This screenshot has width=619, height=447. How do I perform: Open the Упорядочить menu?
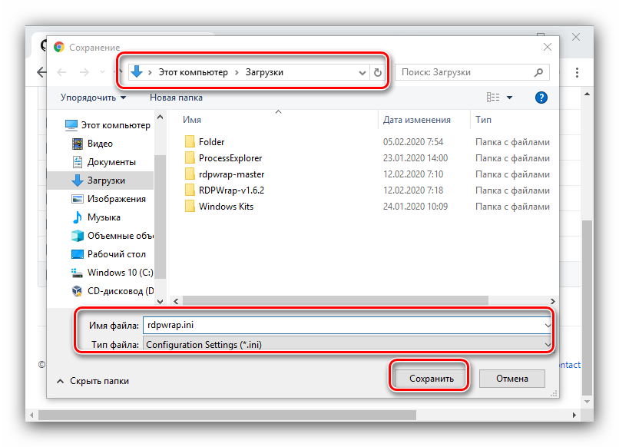click(x=92, y=98)
